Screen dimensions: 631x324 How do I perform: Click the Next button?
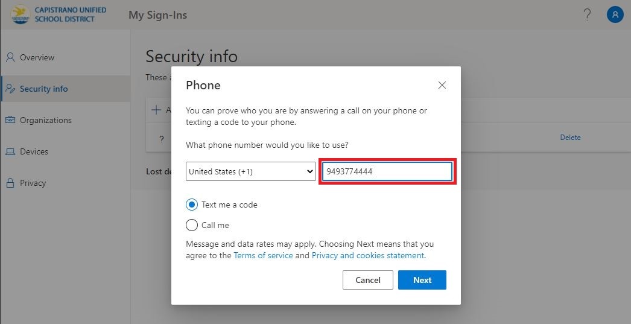tap(422, 280)
